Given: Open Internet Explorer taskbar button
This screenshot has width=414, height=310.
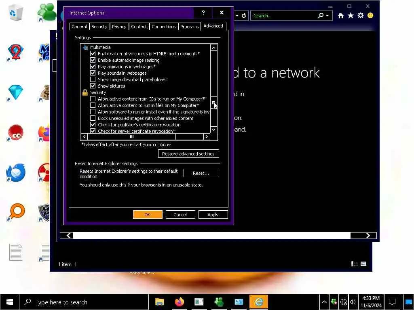Looking at the screenshot, I should tap(258, 302).
